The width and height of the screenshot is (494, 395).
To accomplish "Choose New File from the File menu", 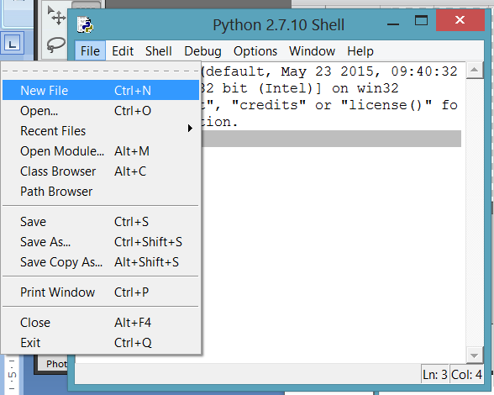I will tap(101, 91).
